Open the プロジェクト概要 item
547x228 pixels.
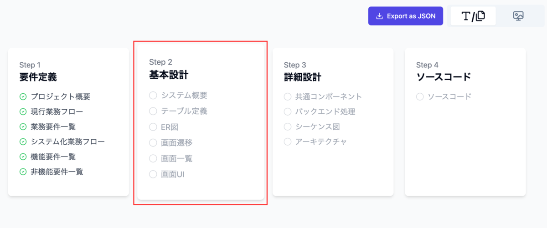[x=61, y=96]
